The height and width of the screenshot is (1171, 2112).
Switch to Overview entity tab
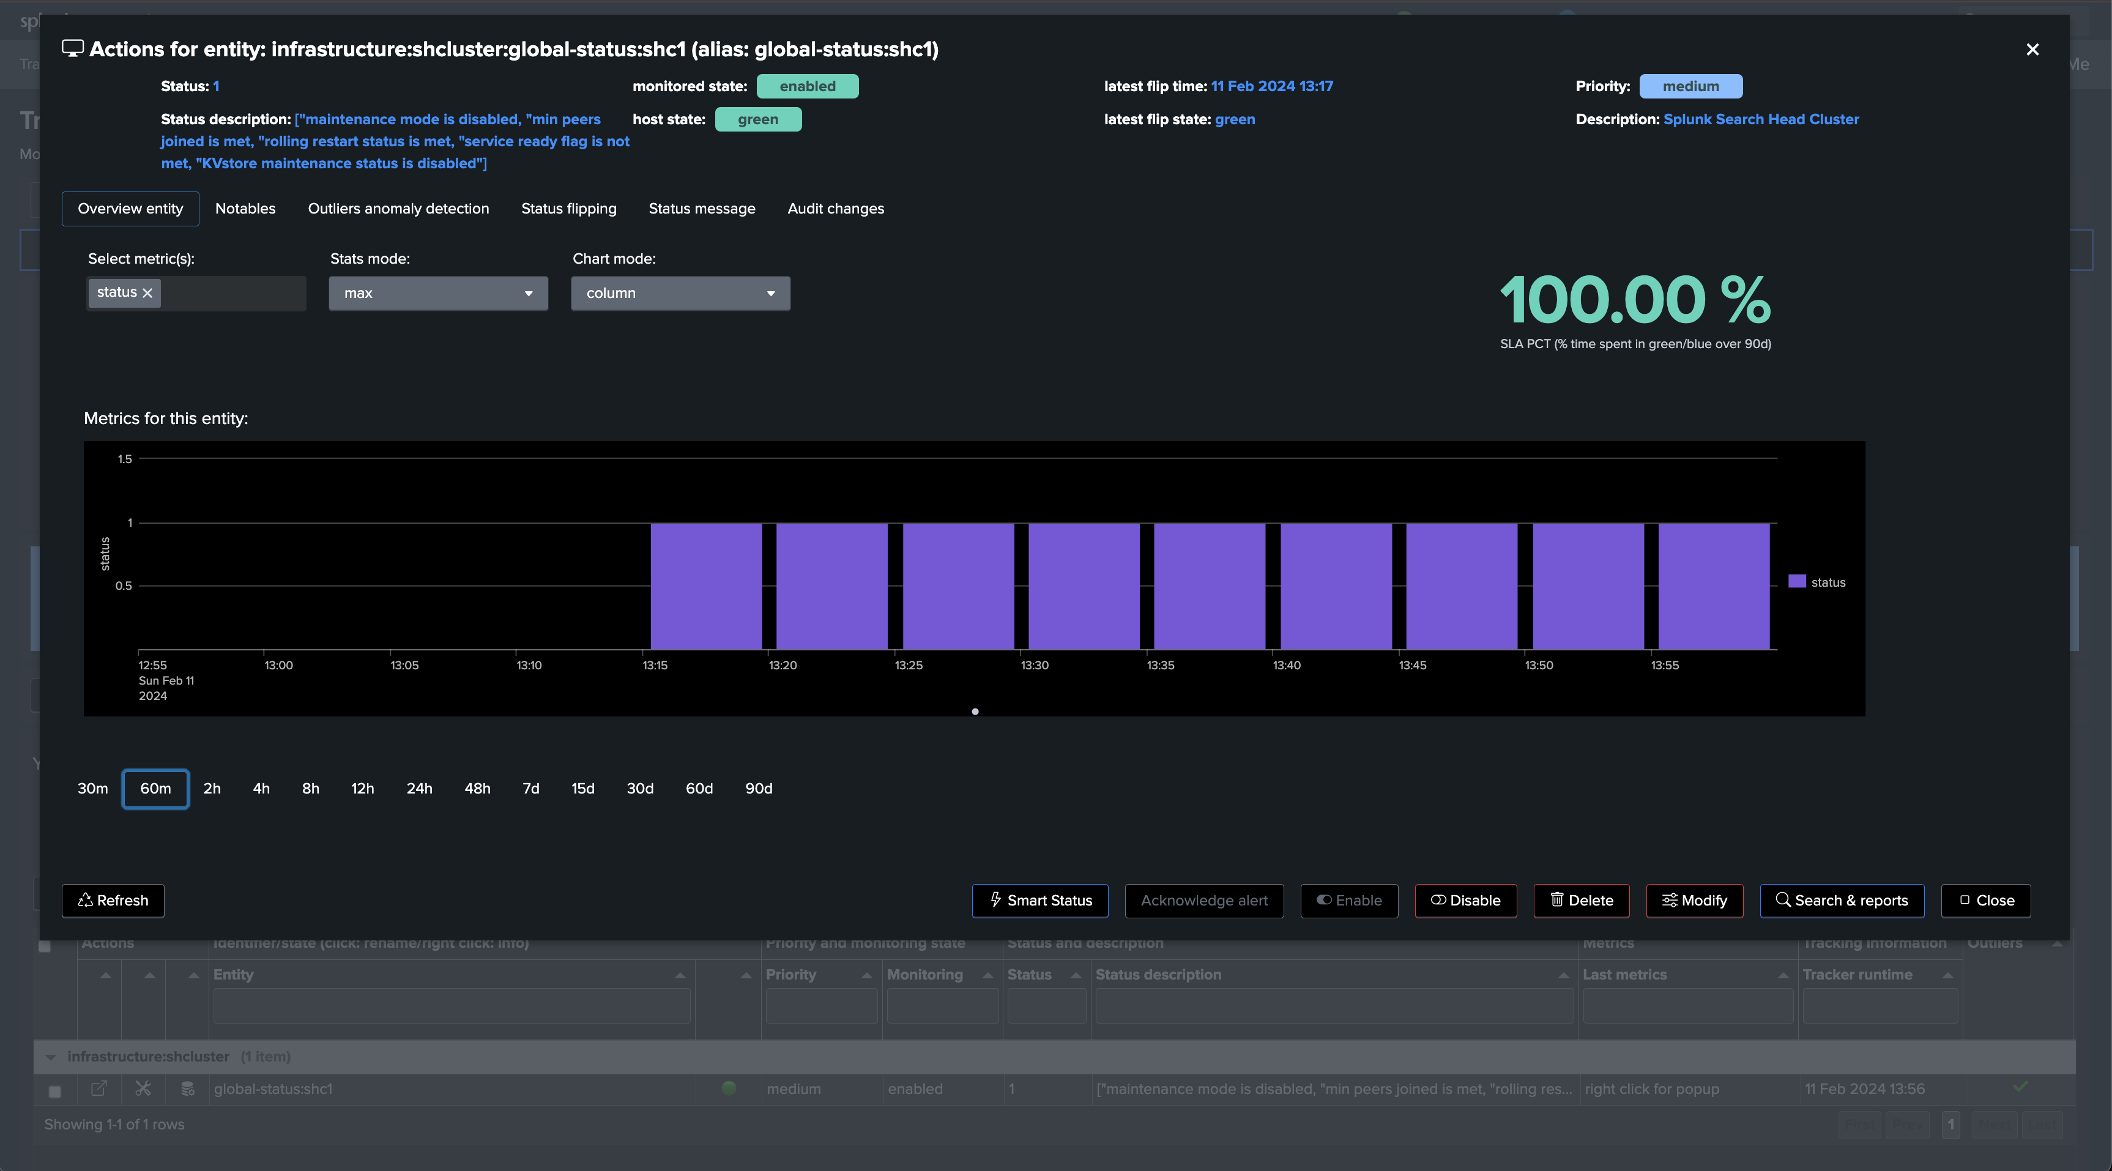coord(130,208)
